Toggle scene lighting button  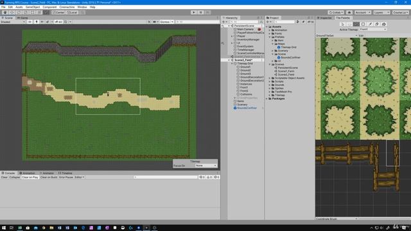tap(37, 22)
